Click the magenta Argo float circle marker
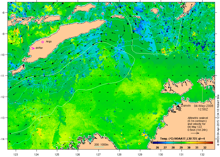The width and height of the screenshot is (220, 157). click(43, 42)
